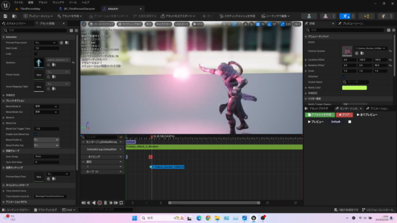Click the timeline horizontal scrollbar

tap(214, 203)
